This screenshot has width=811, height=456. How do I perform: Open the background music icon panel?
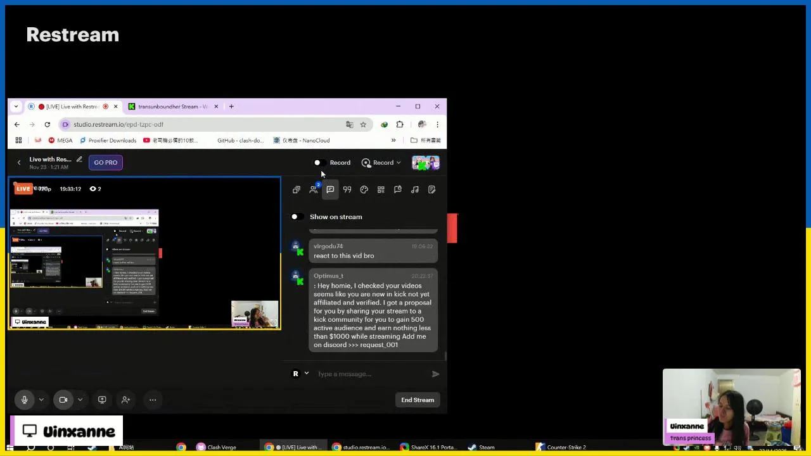415,189
